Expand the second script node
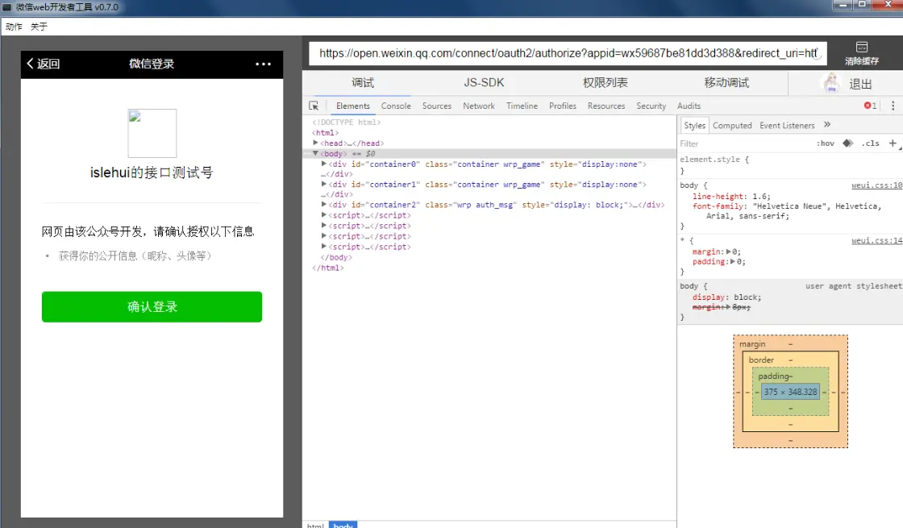 click(x=323, y=225)
